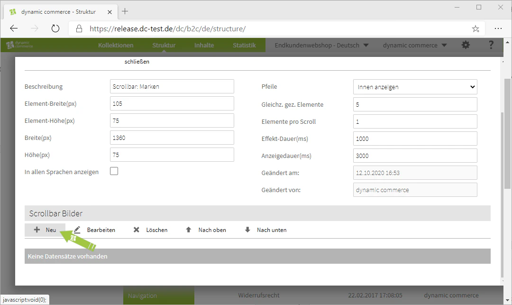This screenshot has width=512, height=305.
Task: Click the Bearbeiten button label
Action: (101, 230)
